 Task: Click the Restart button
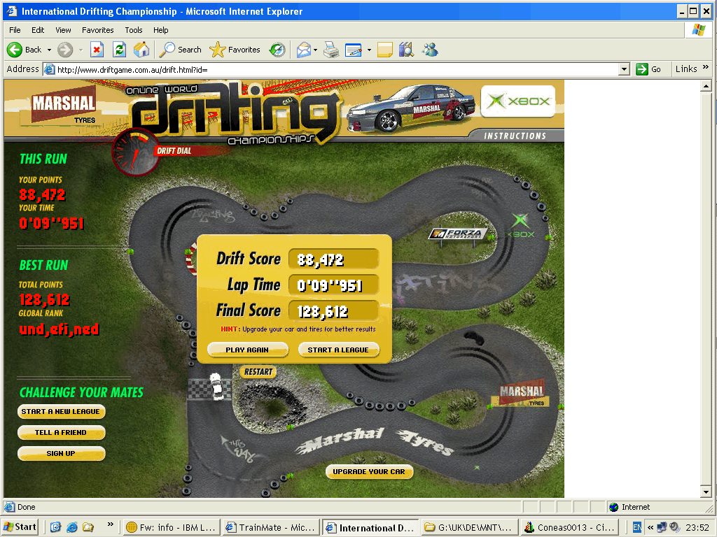click(x=258, y=372)
